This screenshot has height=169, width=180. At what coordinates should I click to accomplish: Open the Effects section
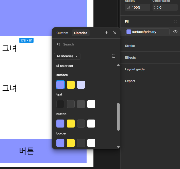[x=130, y=57]
